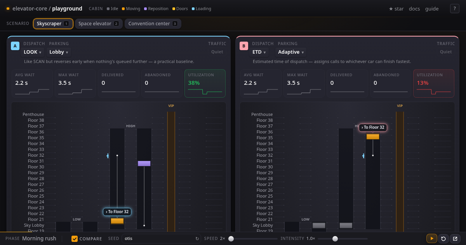
Task: Click the Penthouse floor label in pane A
Action: 33,114
